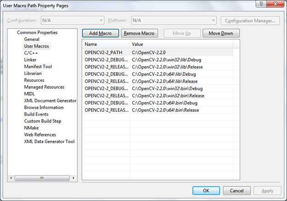Select Linker in the property tree
This screenshot has width=287, height=201.
[30, 60]
